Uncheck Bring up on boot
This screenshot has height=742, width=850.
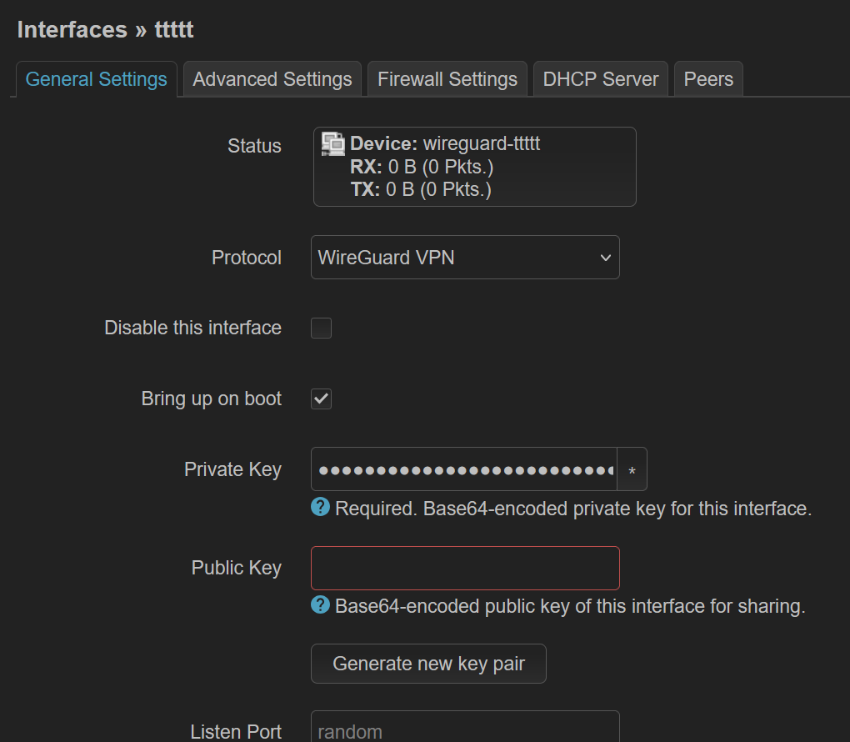coord(321,399)
